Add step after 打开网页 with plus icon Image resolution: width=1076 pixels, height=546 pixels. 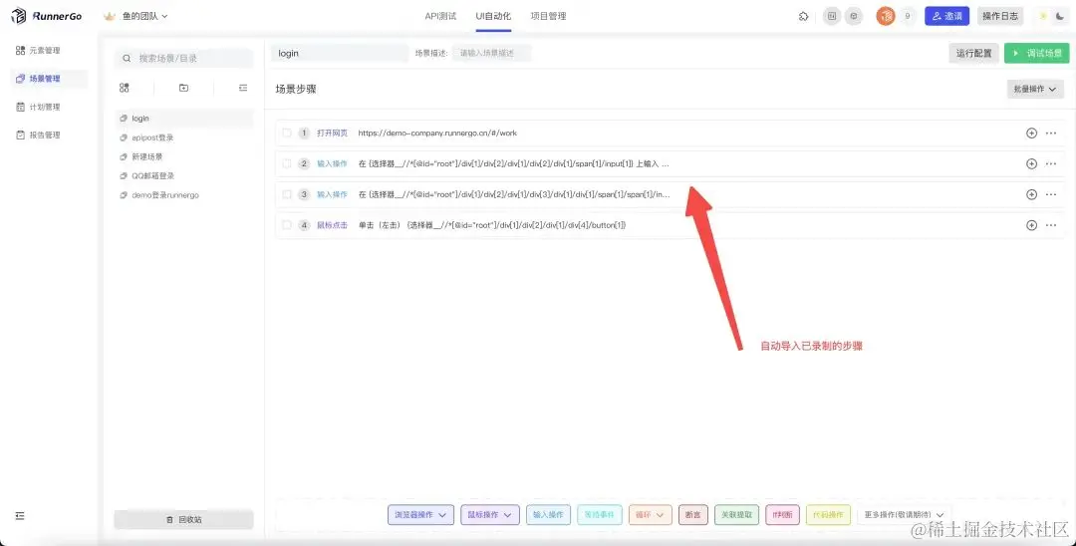click(x=1031, y=134)
